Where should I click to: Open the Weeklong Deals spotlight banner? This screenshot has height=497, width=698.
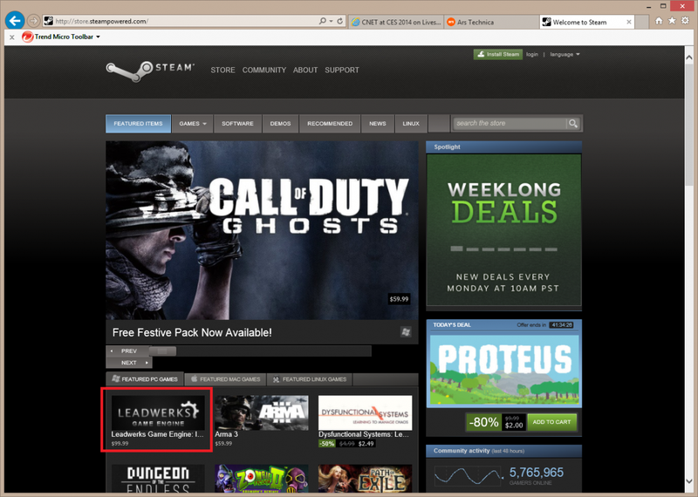pos(504,230)
